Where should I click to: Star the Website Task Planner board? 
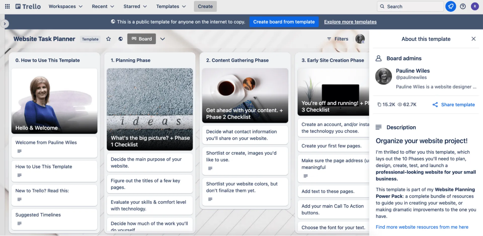pos(108,39)
